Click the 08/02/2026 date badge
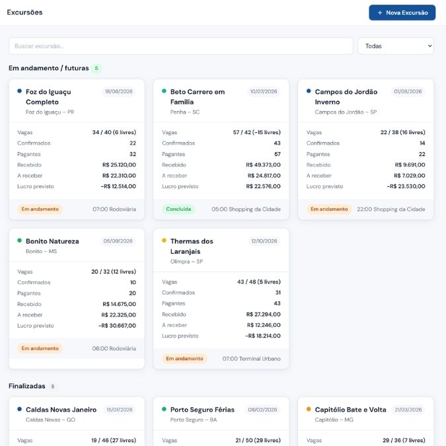Viewport: 446px width, 446px height. pyautogui.click(x=262, y=410)
